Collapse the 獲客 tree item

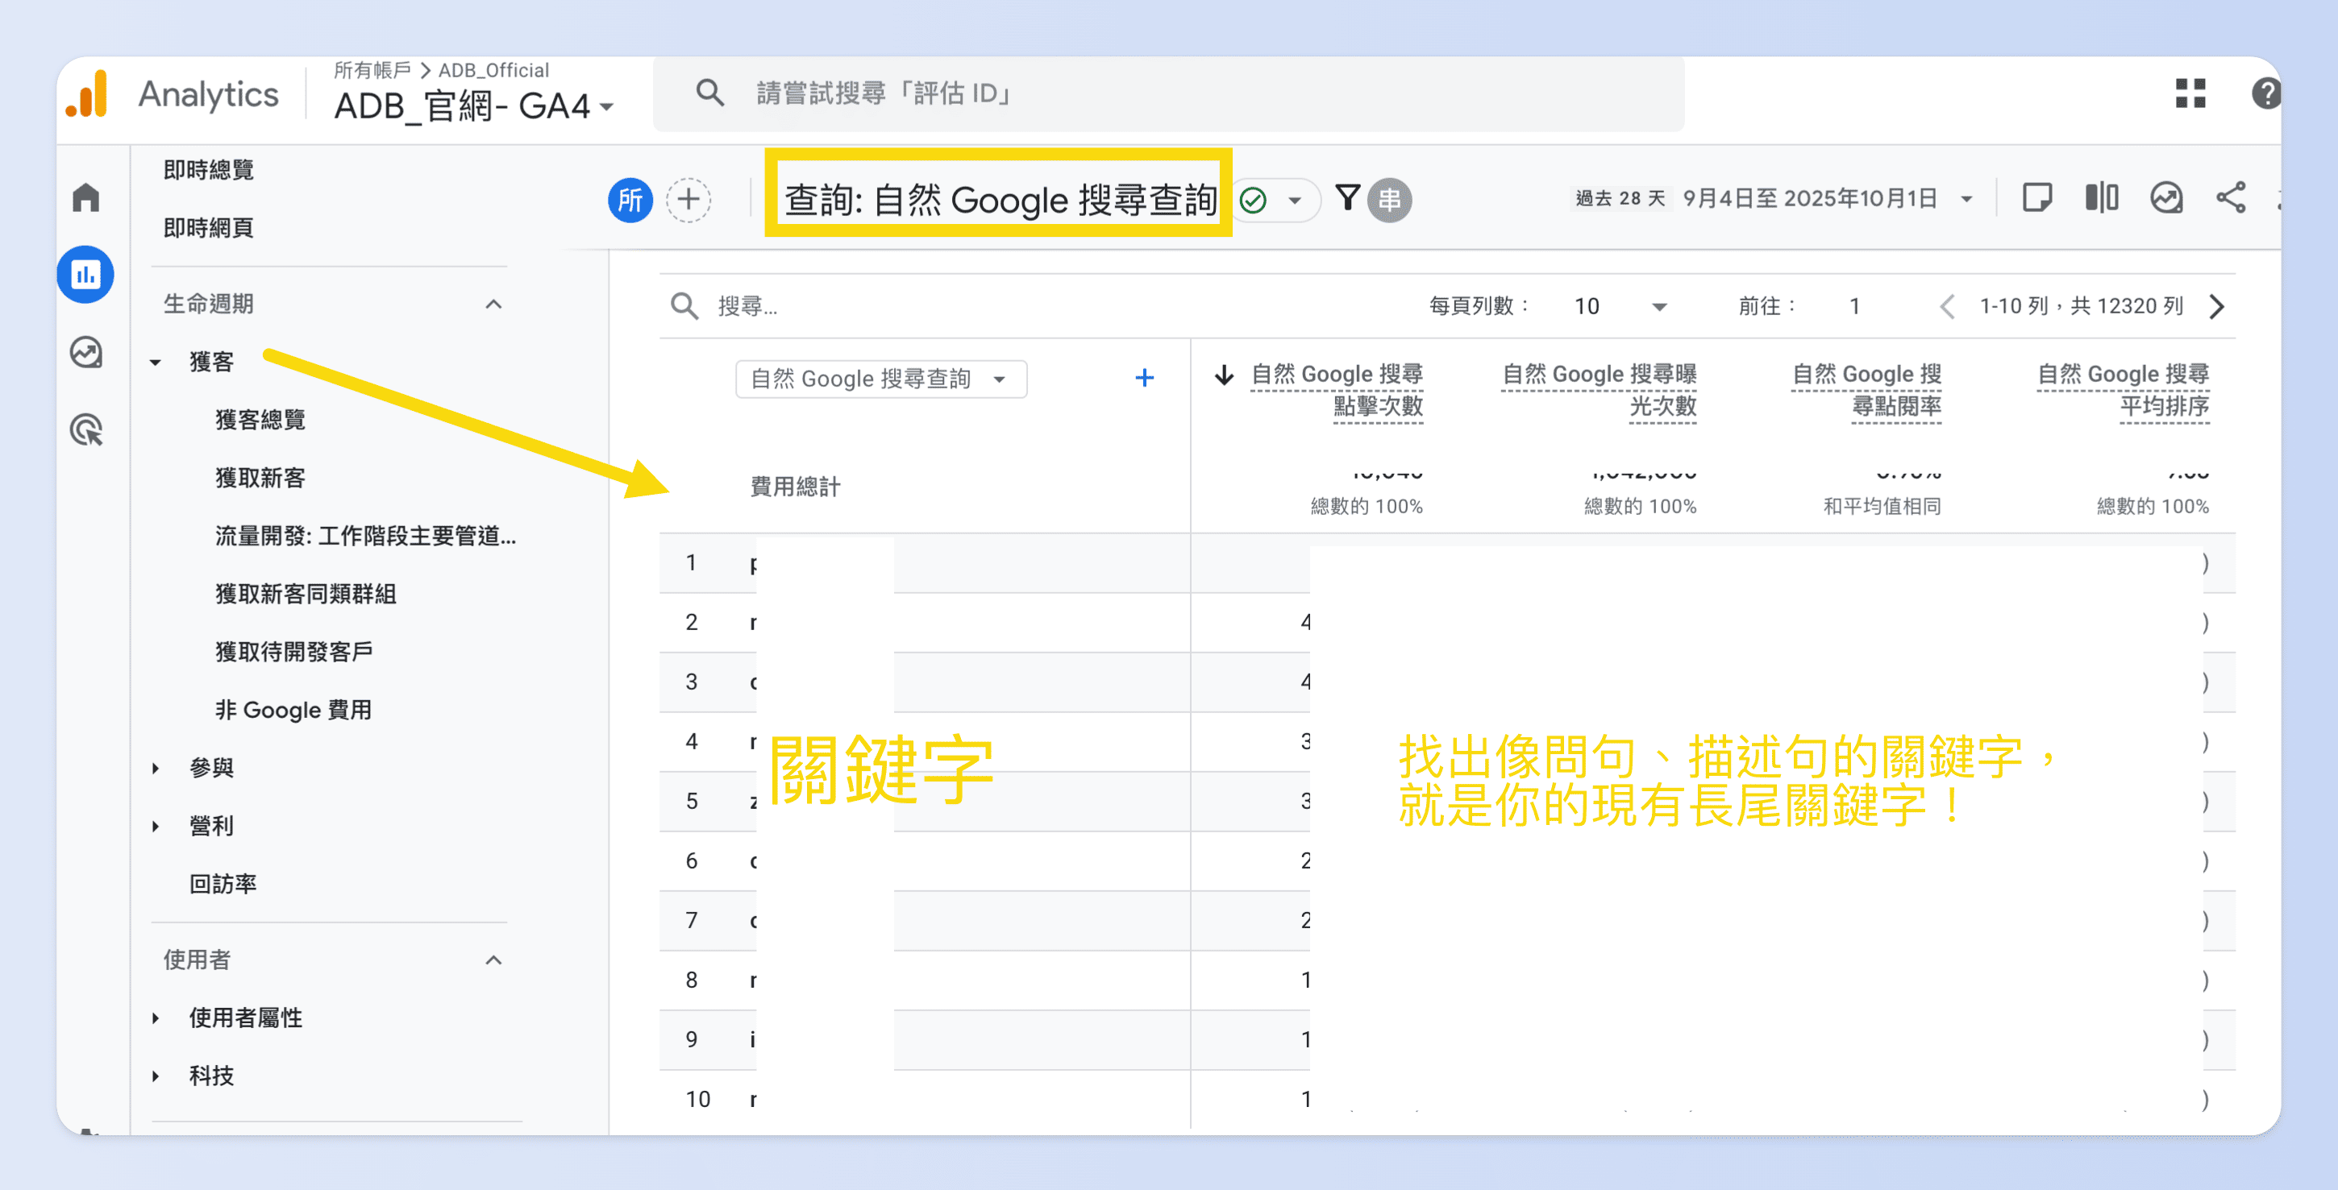pyautogui.click(x=156, y=360)
